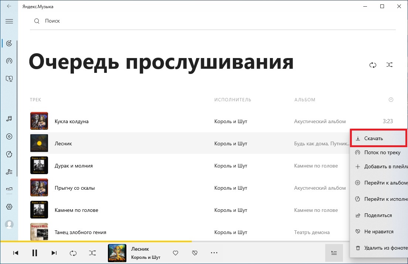408x264 pixels.
Task: Select track title Танец злобного гения
Action: (x=81, y=232)
